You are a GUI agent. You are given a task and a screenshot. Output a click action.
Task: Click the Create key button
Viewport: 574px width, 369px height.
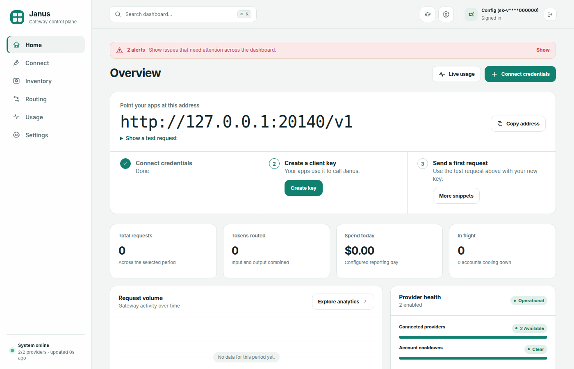[303, 188]
